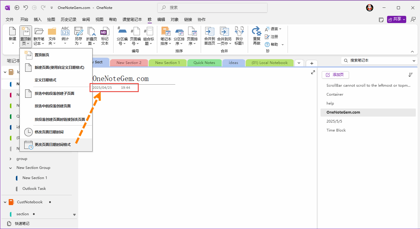The image size is (420, 229).
Task: Collapse the ribbon with chevron arrow
Action: [x=412, y=51]
